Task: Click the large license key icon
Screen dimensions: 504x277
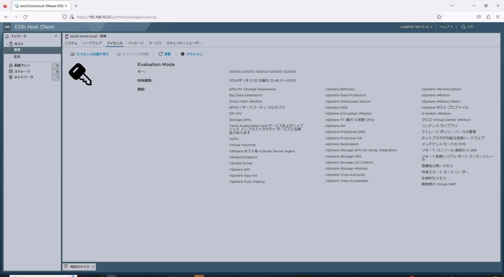Action: coord(80,74)
